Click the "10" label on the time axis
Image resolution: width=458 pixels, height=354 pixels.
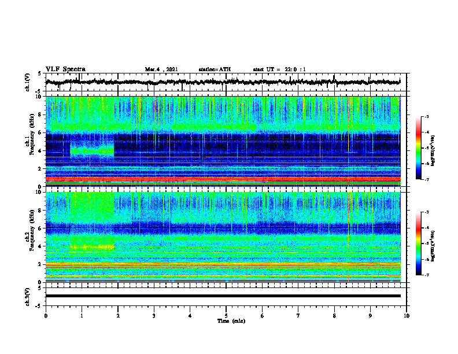[x=407, y=316]
